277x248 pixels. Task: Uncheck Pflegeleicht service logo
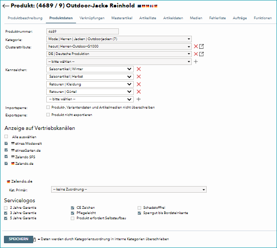point(73,213)
